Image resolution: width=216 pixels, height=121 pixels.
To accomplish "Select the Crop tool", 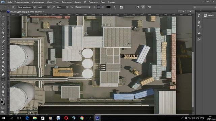I will (3, 33).
